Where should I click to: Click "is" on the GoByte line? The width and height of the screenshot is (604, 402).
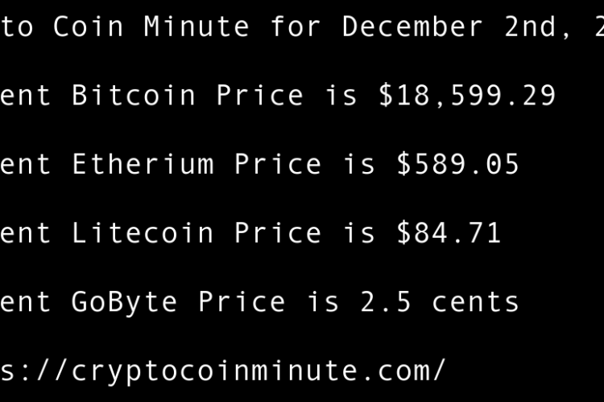coord(322,301)
